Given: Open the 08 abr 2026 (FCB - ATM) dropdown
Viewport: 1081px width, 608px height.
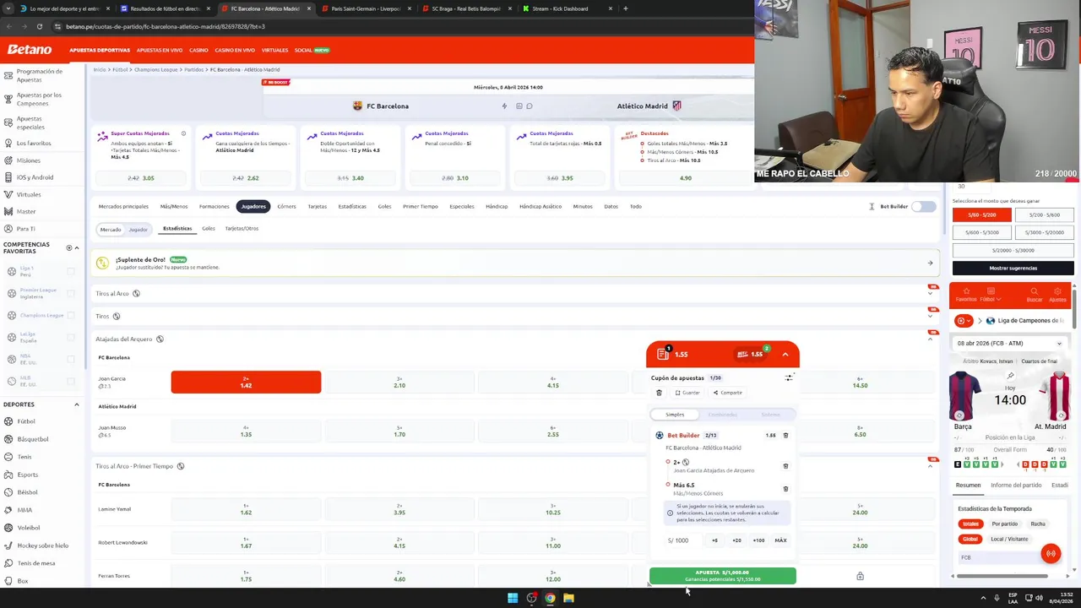Looking at the screenshot, I should click(x=1009, y=344).
